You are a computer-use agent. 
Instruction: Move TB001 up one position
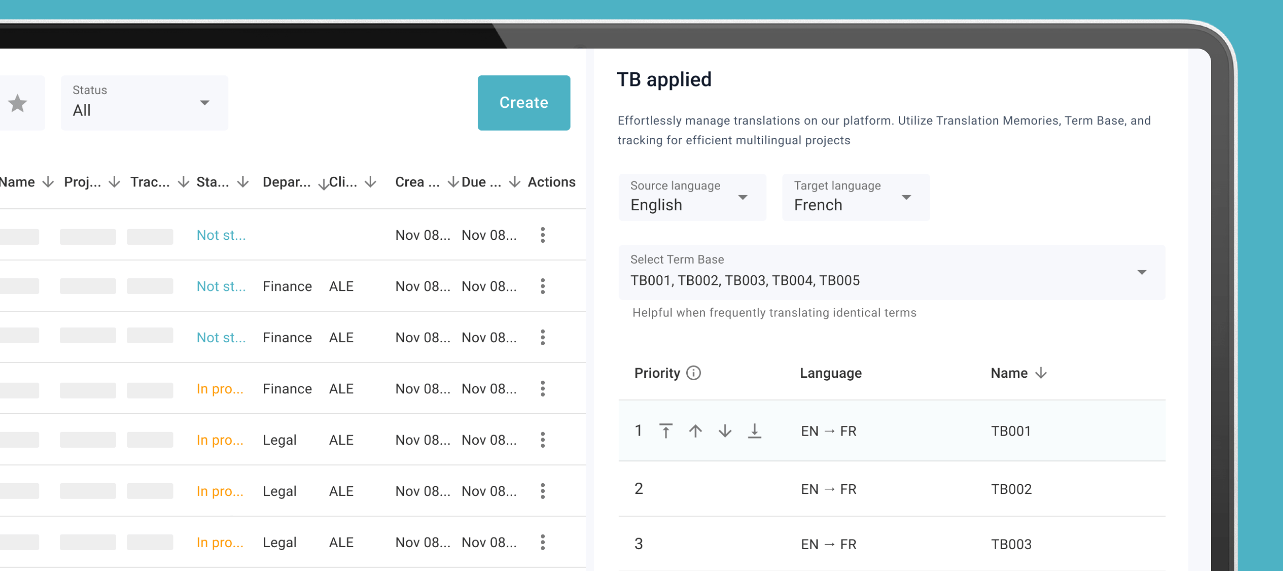click(695, 431)
